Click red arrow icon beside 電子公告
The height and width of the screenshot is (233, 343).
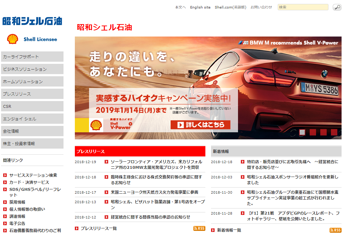coord(5,223)
